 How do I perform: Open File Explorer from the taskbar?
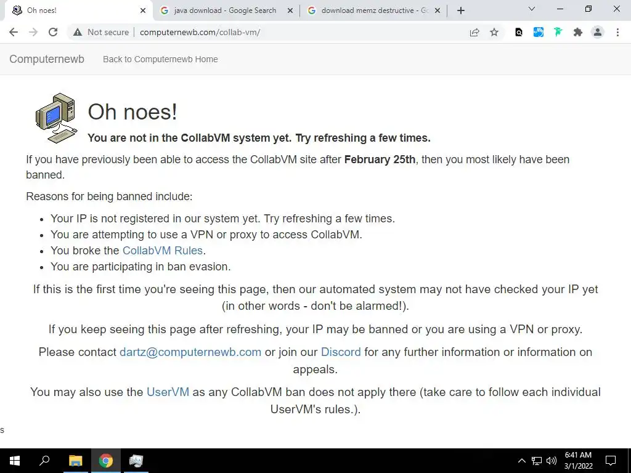pyautogui.click(x=75, y=461)
